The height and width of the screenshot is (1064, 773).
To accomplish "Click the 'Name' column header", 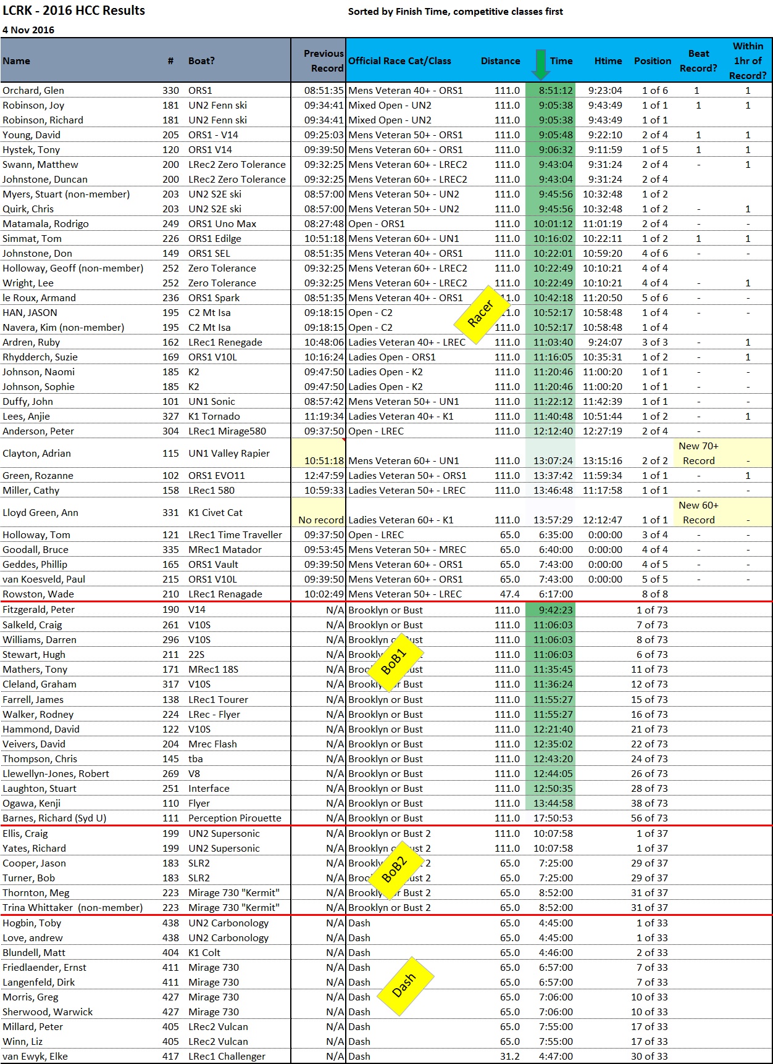I will click(16, 60).
